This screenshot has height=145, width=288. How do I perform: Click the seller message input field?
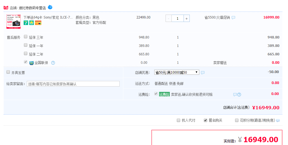[x=73, y=84]
